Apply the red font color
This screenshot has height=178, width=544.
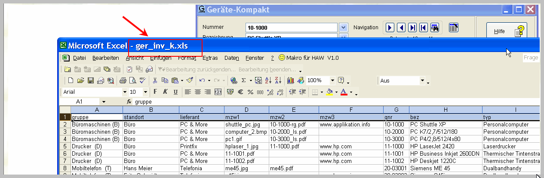(x=344, y=92)
